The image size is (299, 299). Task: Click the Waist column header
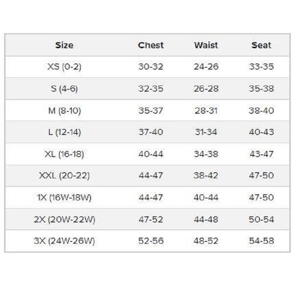[x=206, y=45]
